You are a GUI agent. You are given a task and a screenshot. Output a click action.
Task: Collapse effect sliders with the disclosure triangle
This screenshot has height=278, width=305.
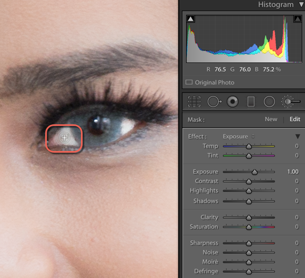click(298, 136)
